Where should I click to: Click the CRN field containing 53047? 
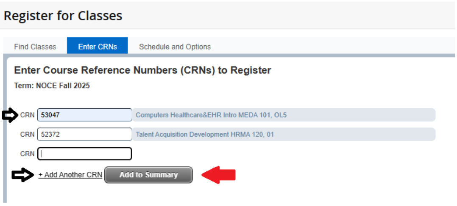85,115
